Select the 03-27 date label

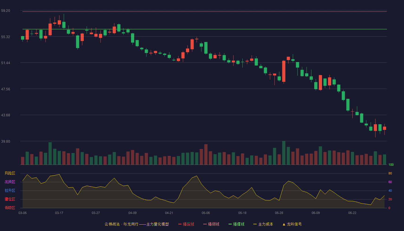tap(96, 213)
